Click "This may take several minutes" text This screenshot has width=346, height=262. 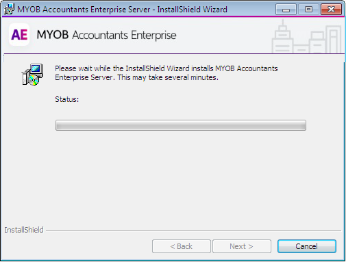point(168,77)
